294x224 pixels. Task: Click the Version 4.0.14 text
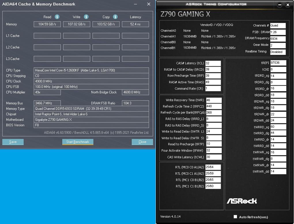[170, 217]
